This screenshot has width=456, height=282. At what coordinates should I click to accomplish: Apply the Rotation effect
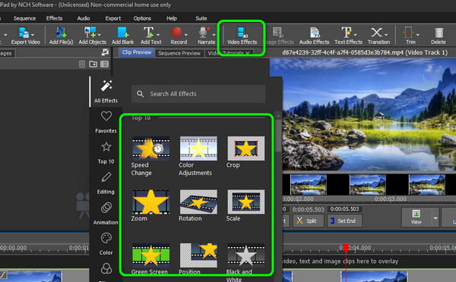(x=198, y=205)
